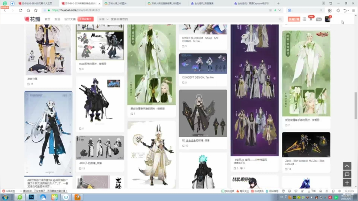Click the blue cloud taskbar app
Image resolution: width=358 pixels, height=201 pixels.
43,197
